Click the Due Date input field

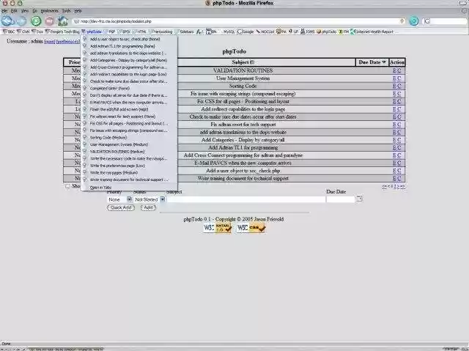coord(341,199)
